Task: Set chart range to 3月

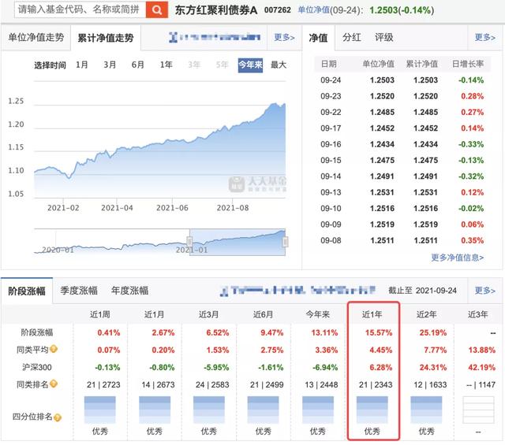Action: point(110,65)
